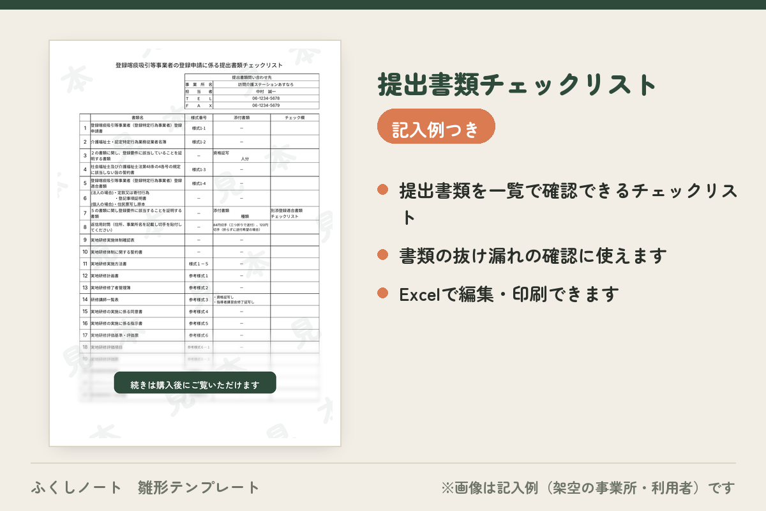Click the ふくしノート 雛形テンプレート footer text
Screen dimensions: 766x511
click(146, 487)
